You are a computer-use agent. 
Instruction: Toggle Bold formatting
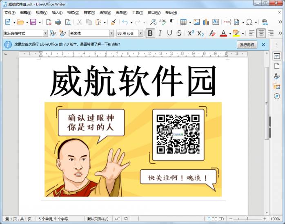tap(150, 33)
